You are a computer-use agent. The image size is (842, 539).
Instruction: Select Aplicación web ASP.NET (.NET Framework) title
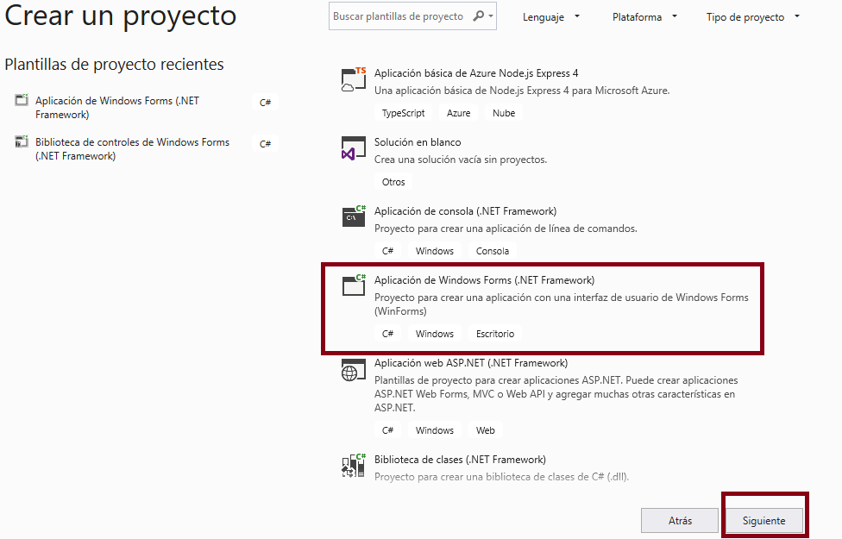point(471,363)
